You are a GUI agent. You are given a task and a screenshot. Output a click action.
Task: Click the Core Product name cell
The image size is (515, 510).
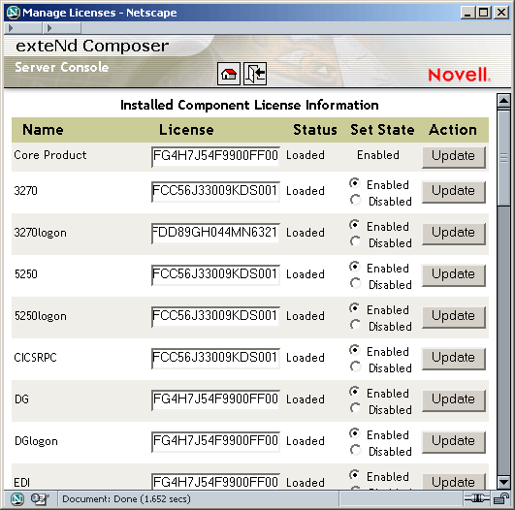click(50, 155)
